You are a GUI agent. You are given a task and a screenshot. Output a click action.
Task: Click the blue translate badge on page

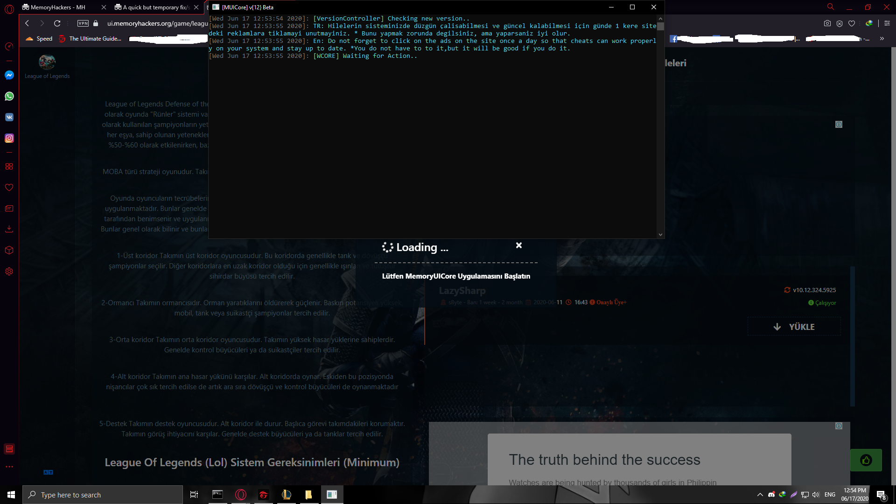pos(48,472)
